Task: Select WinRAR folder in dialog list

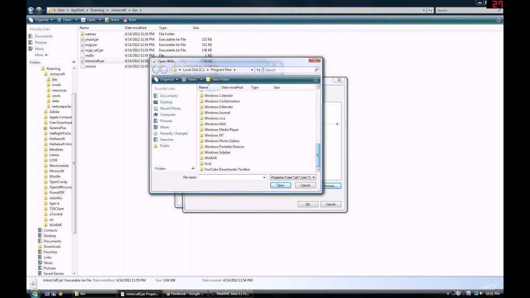Action: 210,158
